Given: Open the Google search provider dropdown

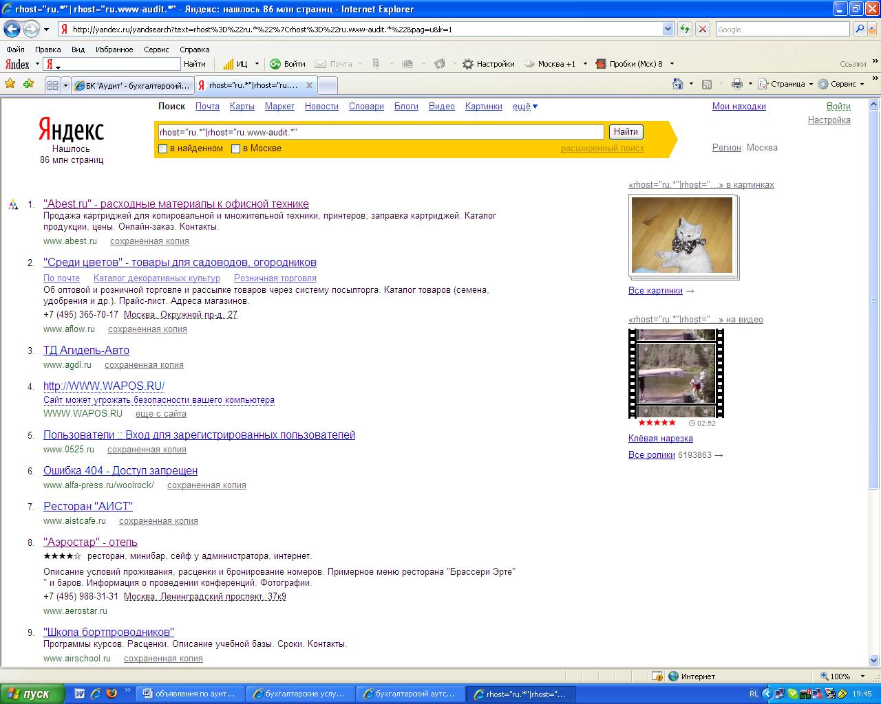Looking at the screenshot, I should 871,29.
